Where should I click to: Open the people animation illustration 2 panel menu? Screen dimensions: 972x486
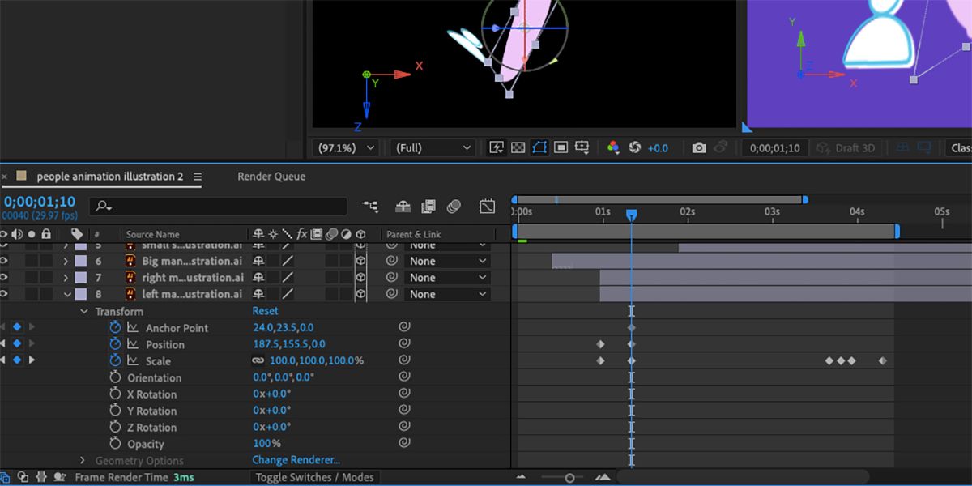tap(198, 177)
